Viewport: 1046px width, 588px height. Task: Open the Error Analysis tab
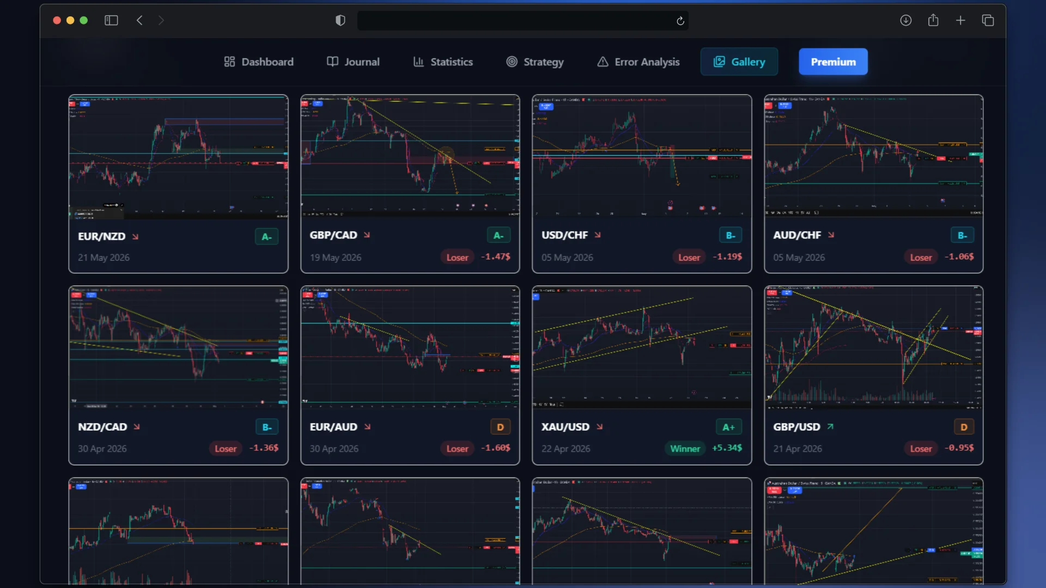(638, 62)
